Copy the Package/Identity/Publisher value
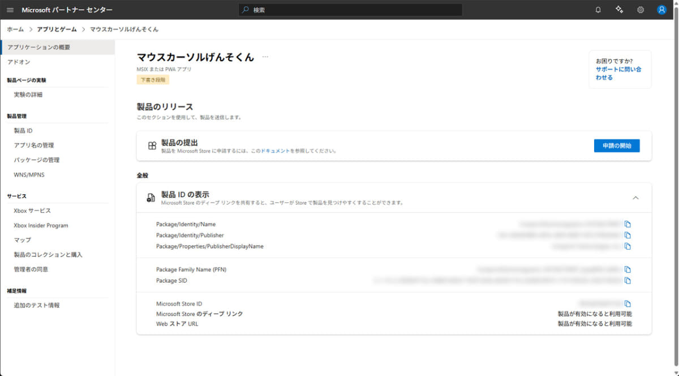Image resolution: width=679 pixels, height=376 pixels. (628, 235)
